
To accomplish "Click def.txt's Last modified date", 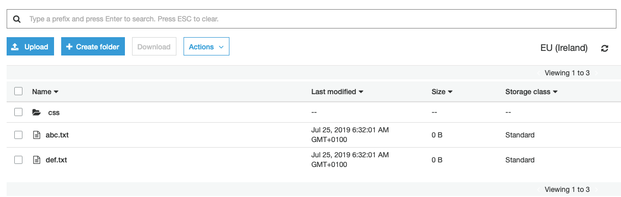I will (x=350, y=160).
